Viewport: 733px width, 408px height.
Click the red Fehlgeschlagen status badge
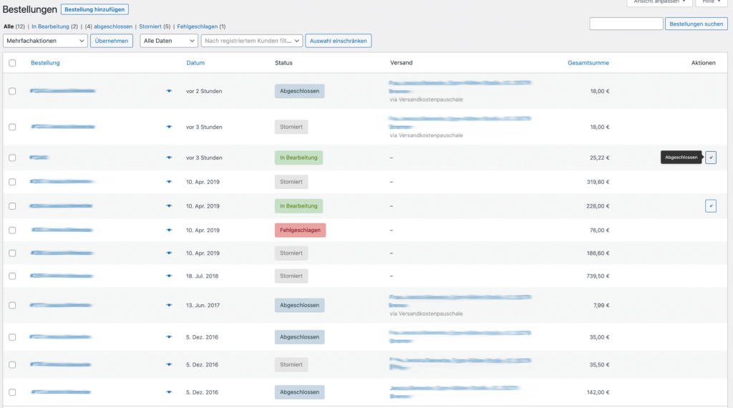point(300,230)
